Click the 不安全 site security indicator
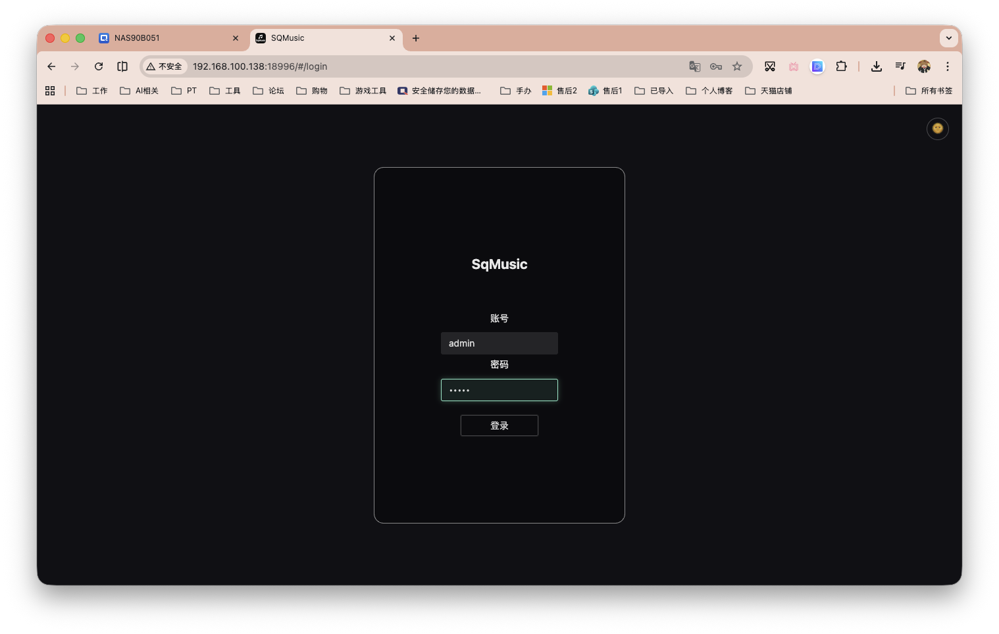This screenshot has height=634, width=999. [x=165, y=66]
